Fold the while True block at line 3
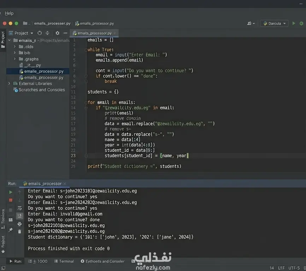Viewport: 306px width, 271px height. point(86,50)
